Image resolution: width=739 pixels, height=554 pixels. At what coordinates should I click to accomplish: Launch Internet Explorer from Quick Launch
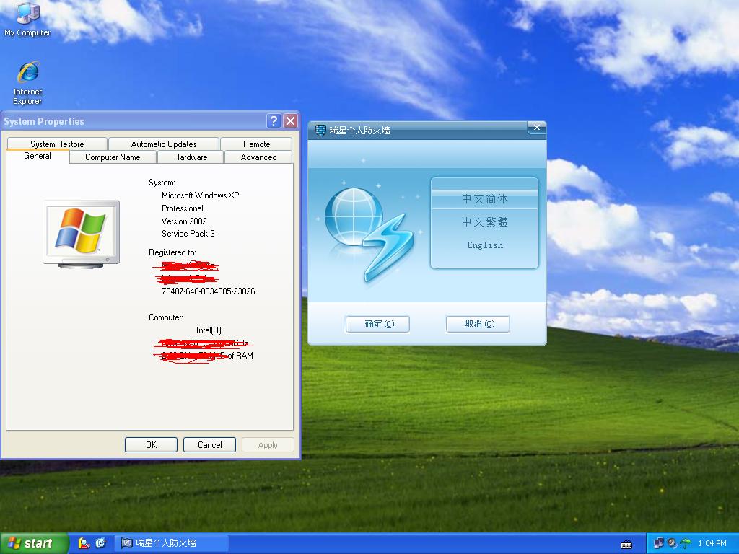[x=101, y=543]
